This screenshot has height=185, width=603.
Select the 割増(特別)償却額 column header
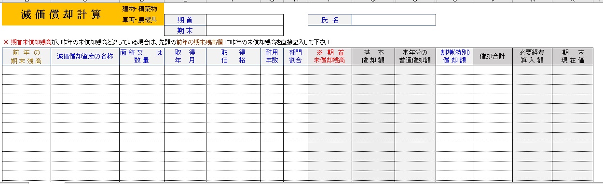click(x=454, y=56)
